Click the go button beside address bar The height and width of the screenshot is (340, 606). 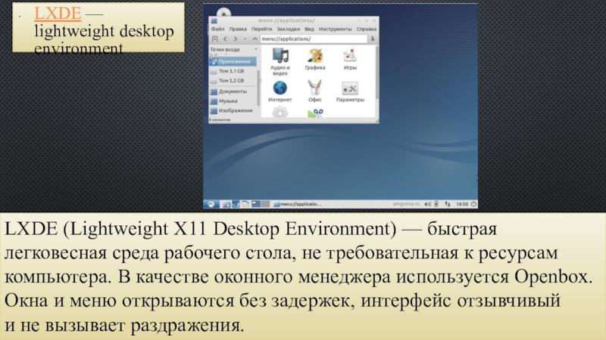tap(373, 39)
